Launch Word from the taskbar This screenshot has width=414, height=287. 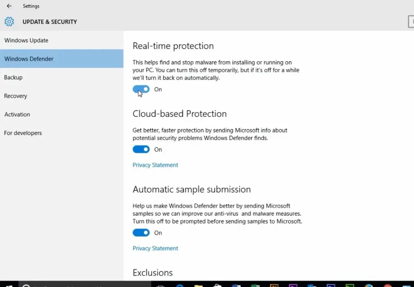coord(236,284)
